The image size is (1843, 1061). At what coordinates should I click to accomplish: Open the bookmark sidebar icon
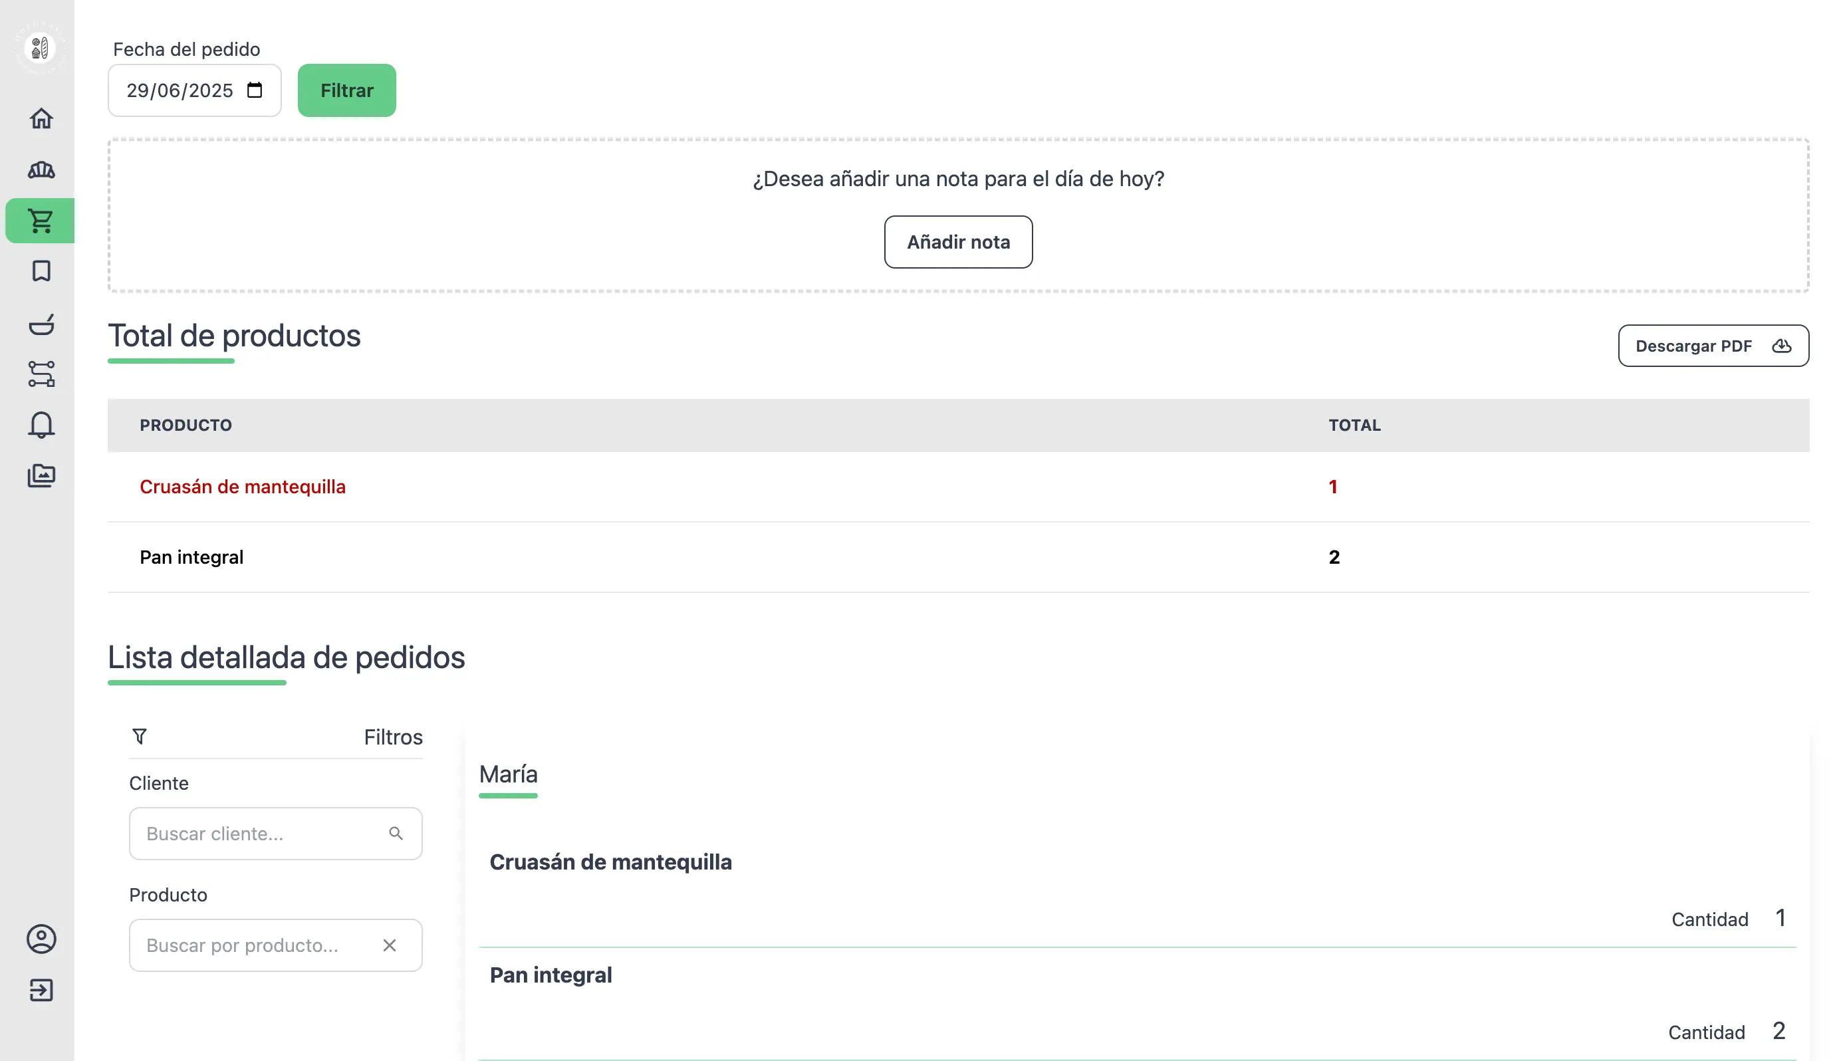click(x=41, y=271)
